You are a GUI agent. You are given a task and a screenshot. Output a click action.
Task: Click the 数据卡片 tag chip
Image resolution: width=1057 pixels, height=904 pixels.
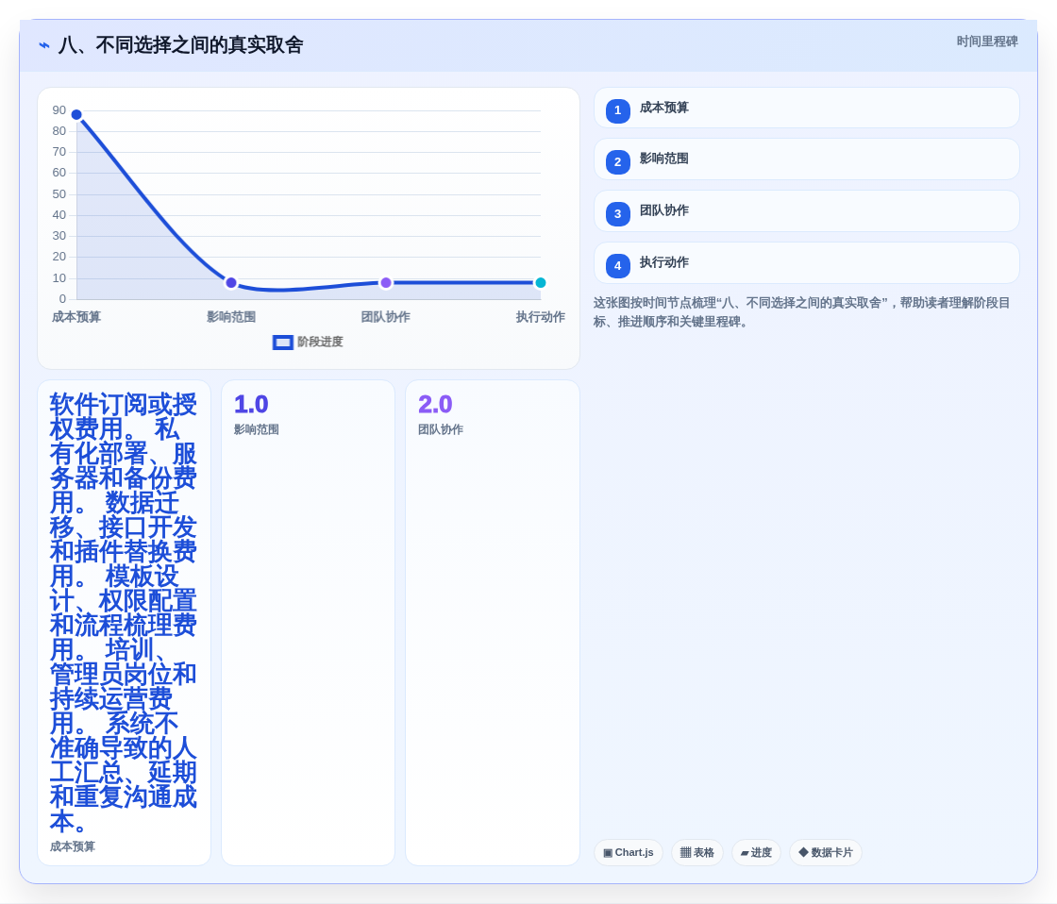click(x=826, y=853)
